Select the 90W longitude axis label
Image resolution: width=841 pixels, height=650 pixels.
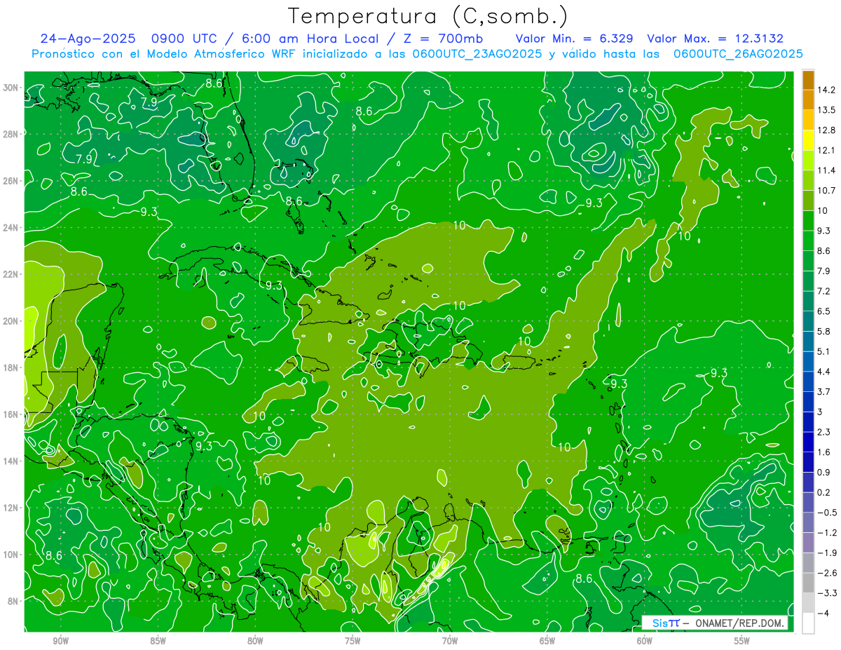tap(60, 641)
